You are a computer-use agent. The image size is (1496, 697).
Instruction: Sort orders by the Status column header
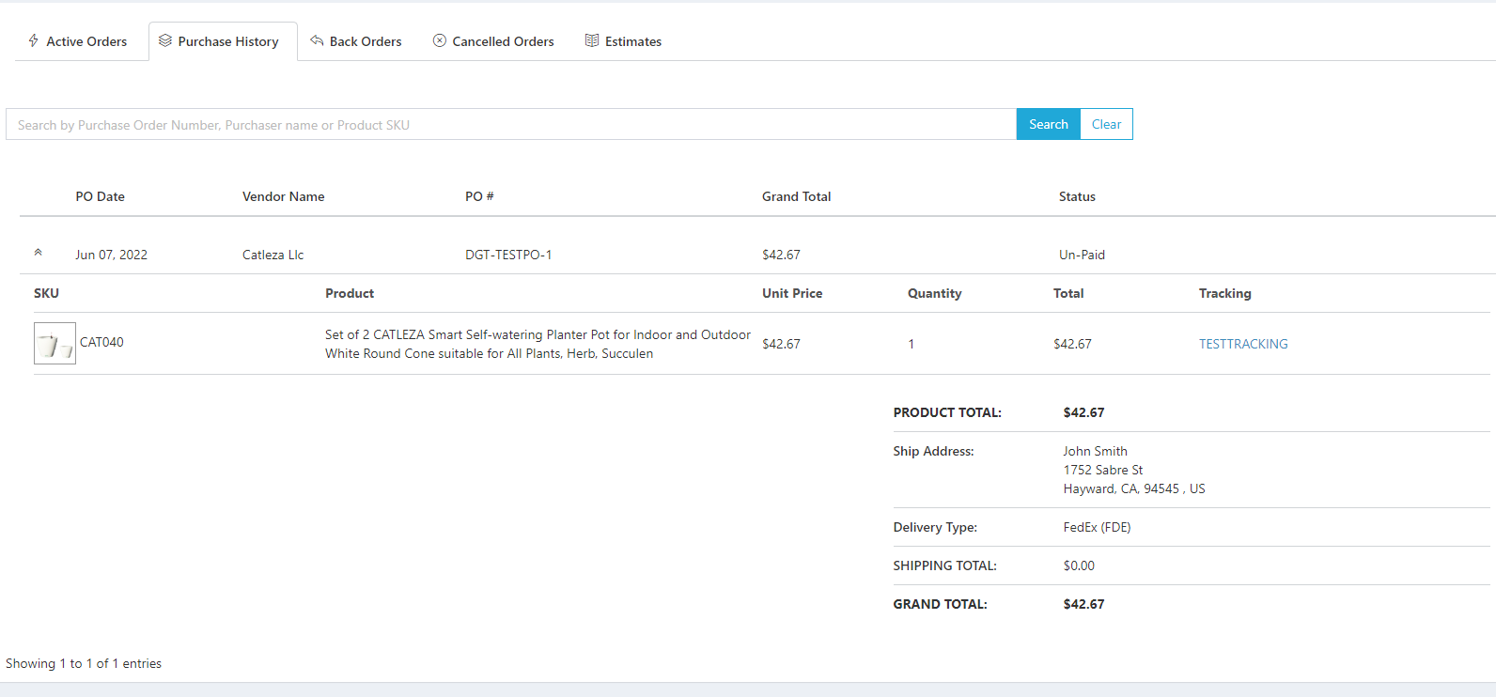point(1077,196)
